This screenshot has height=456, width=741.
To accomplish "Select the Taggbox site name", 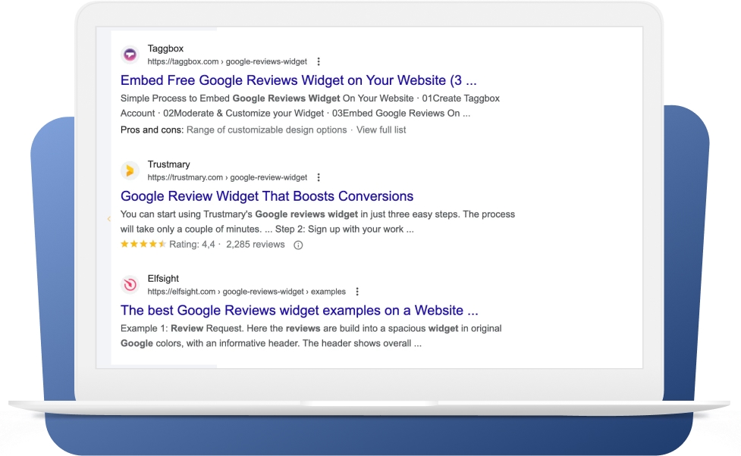I will [x=165, y=49].
